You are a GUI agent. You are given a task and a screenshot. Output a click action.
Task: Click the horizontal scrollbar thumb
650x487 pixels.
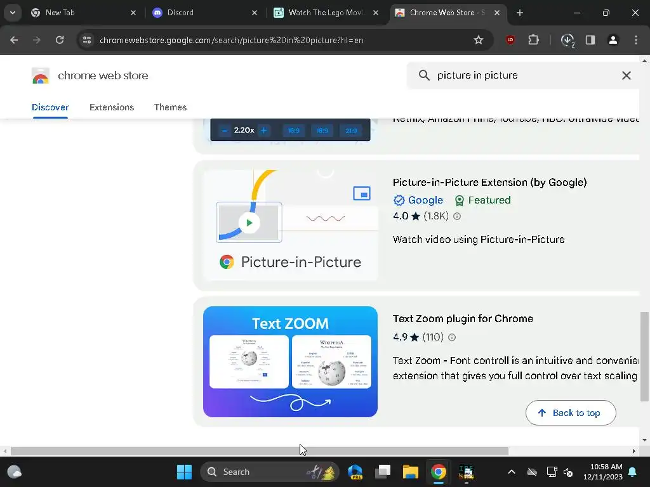click(260, 451)
